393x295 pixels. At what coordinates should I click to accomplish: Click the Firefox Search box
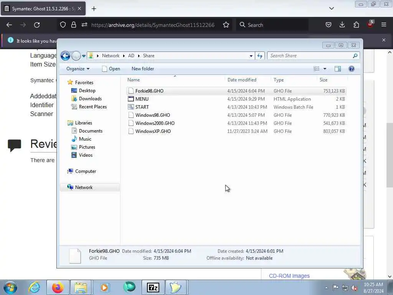tap(272, 25)
